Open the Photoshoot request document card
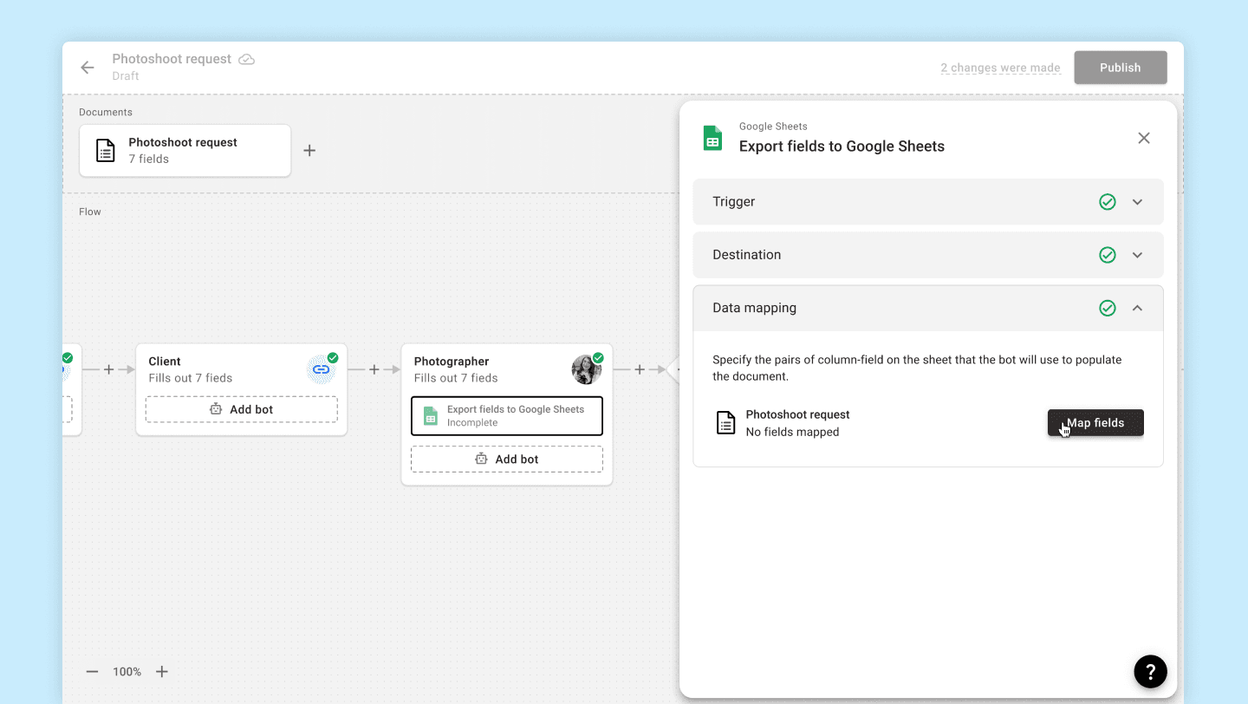The image size is (1248, 704). [185, 151]
